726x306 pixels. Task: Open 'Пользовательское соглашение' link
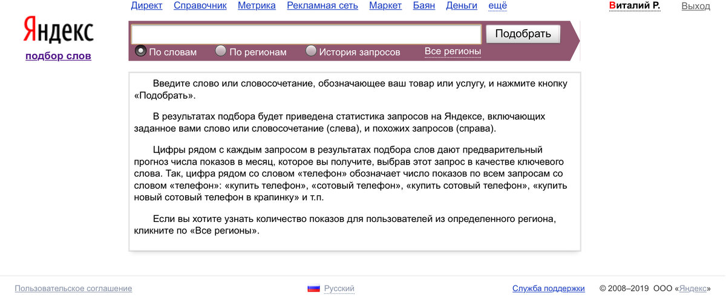tap(73, 288)
